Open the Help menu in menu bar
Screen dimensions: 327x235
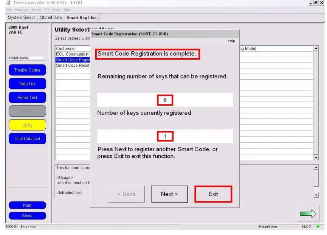[x=67, y=10]
